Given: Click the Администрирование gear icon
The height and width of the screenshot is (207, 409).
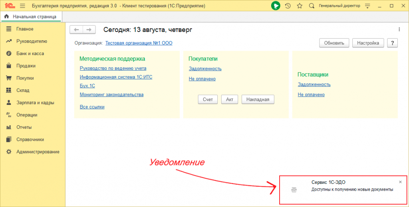Looking at the screenshot, I should click(9, 152).
